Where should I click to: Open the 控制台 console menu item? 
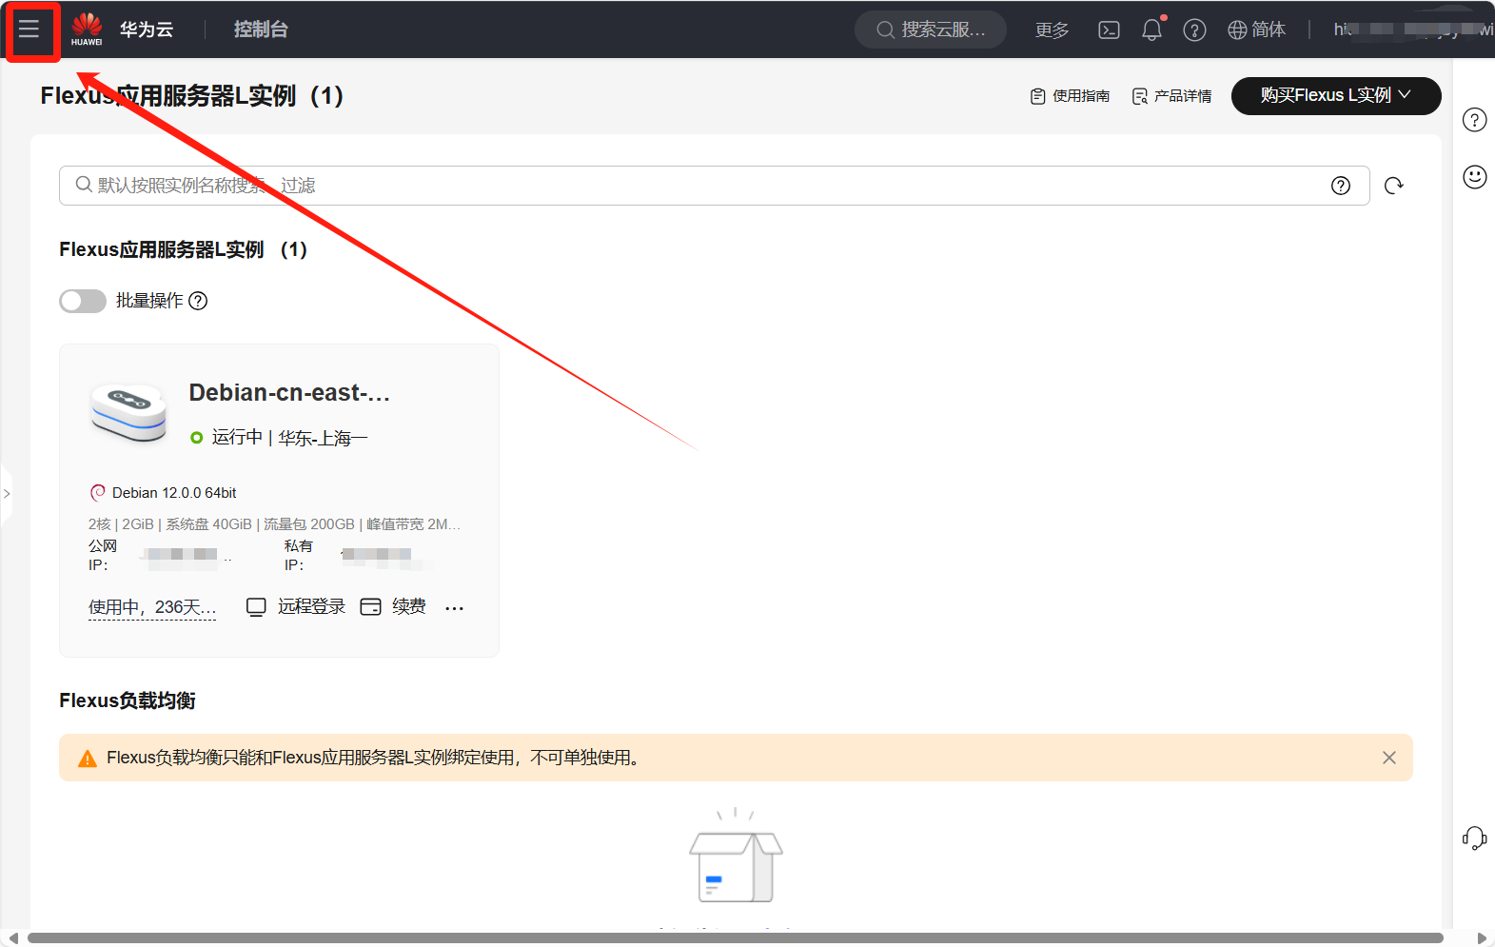point(261,30)
